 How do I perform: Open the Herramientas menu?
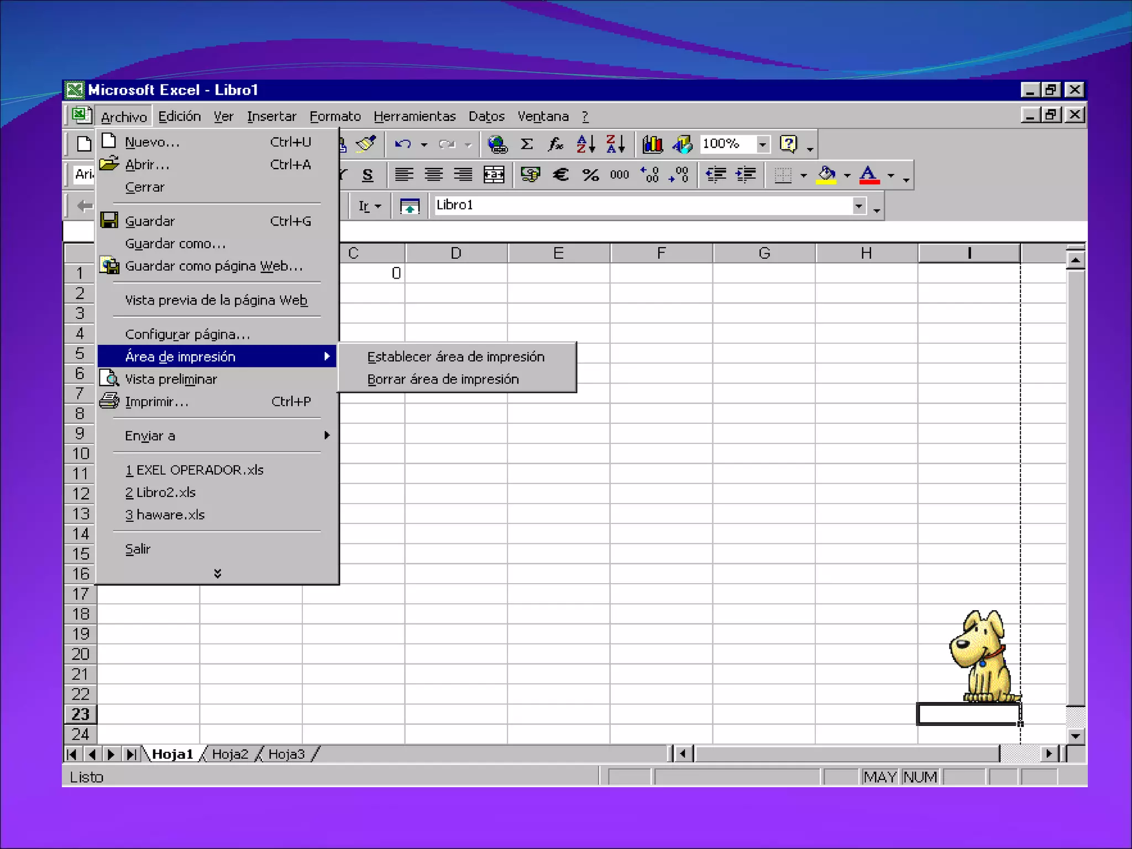pyautogui.click(x=414, y=117)
